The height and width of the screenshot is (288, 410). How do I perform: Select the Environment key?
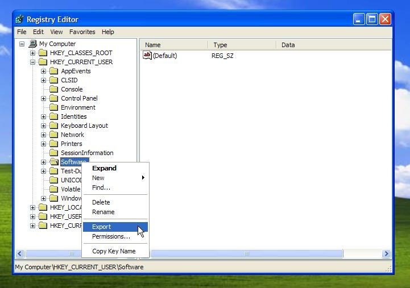point(78,107)
